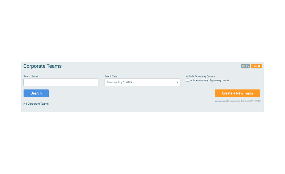The width and height of the screenshot is (285, 174).
Task: Open the Event Date dropdown arrow
Action: [x=177, y=82]
